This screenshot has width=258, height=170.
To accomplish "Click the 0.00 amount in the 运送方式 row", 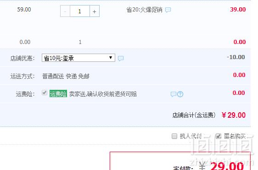I will coord(239,75).
